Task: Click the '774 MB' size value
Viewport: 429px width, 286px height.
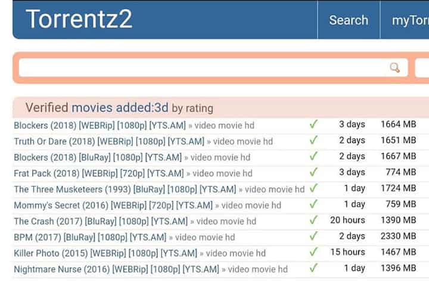Action: pos(401,172)
